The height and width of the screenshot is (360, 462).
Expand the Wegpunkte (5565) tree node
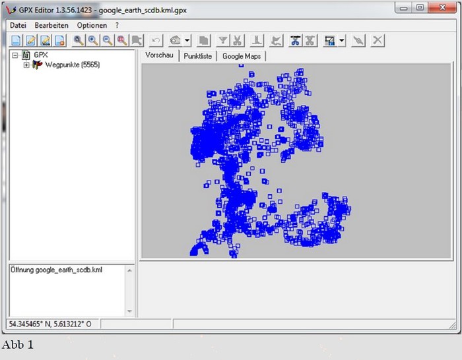[26, 65]
